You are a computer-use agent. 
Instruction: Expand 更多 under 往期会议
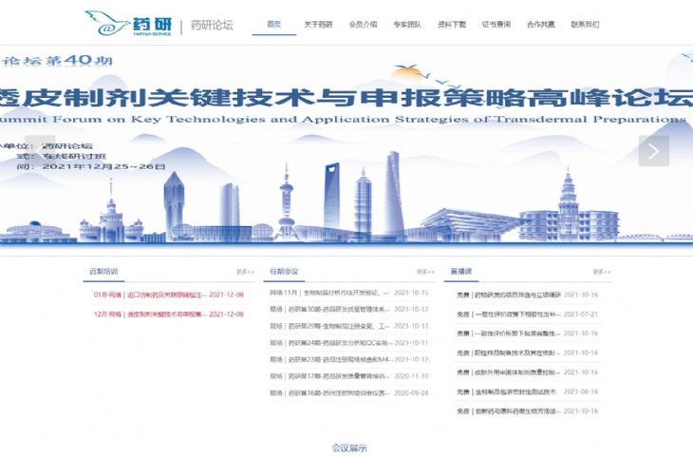424,272
